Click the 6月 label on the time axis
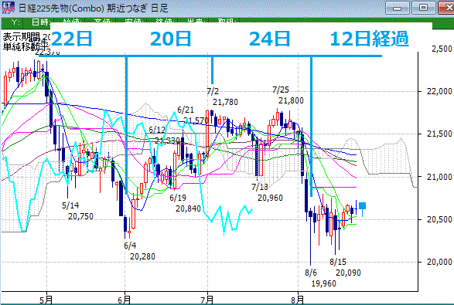Viewport: 454px width, 305px height. [125, 300]
